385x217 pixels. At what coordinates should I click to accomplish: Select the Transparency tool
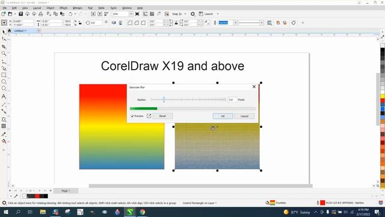(4, 126)
